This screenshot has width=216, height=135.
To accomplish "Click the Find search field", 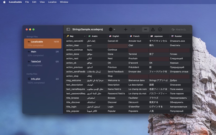I will tap(180, 29).
